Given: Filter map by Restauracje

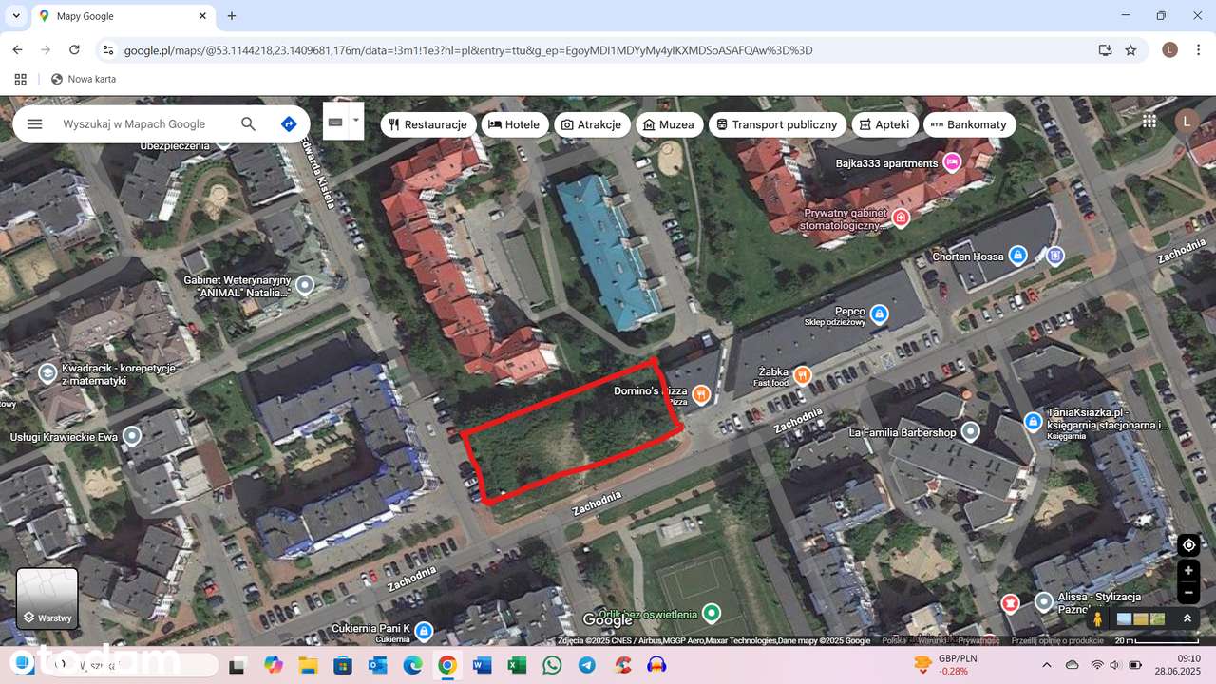Looking at the screenshot, I should pos(428,124).
